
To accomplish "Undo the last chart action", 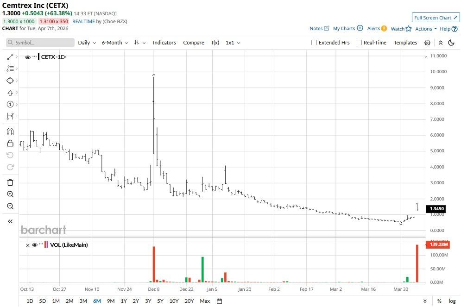I will point(10,155).
